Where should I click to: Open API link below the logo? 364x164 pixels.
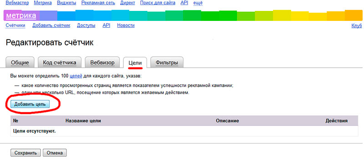[x=106, y=25]
